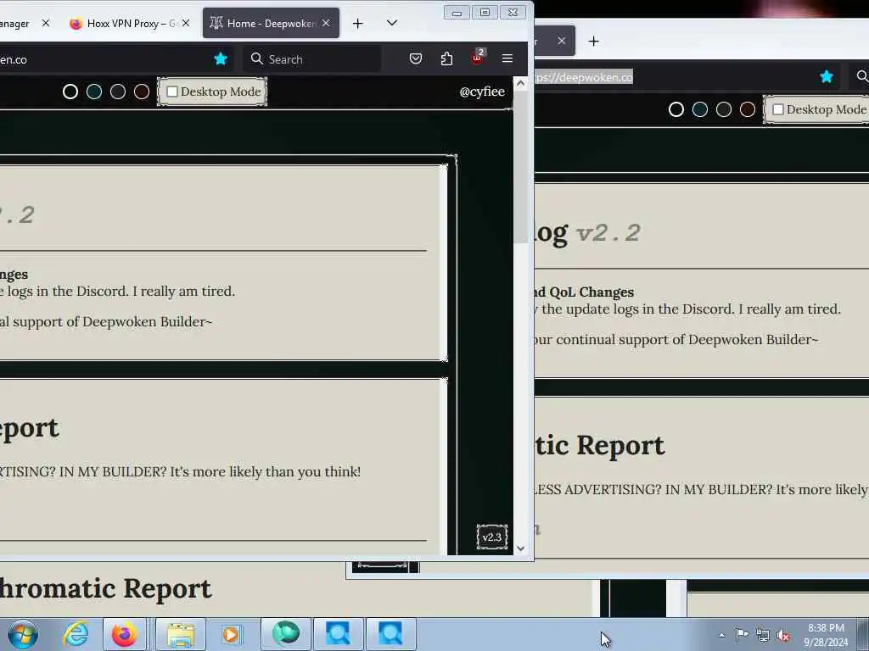Image resolution: width=869 pixels, height=651 pixels.
Task: Click the Search box in front window
Action: pyautogui.click(x=311, y=58)
